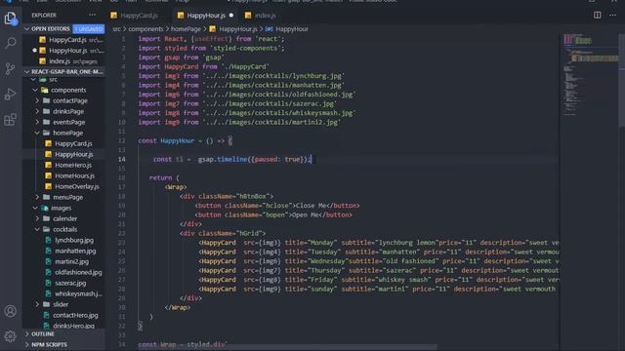The image size is (625, 351).
Task: Select HappyHour.js in Open Editors list
Action: [67, 51]
